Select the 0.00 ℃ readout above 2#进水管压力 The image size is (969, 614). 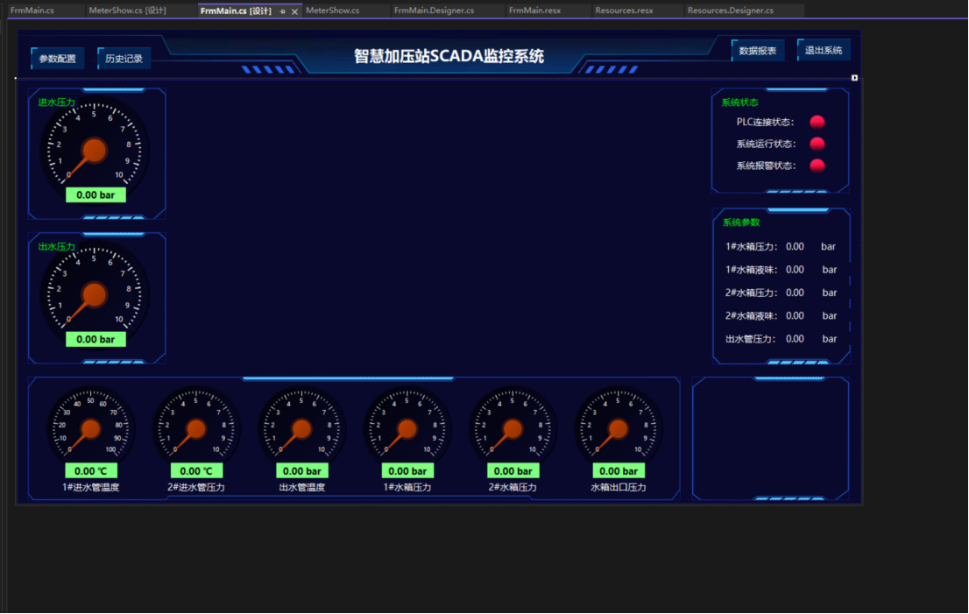[x=196, y=470]
